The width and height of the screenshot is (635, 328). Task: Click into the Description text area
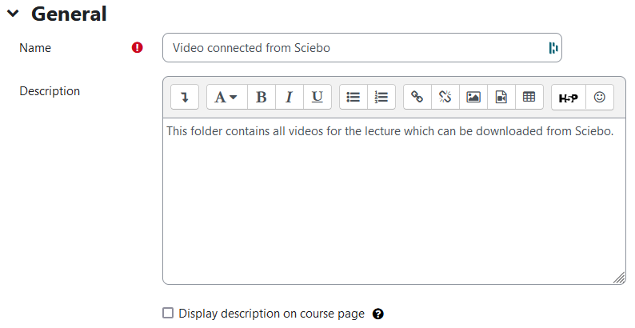[x=394, y=202]
